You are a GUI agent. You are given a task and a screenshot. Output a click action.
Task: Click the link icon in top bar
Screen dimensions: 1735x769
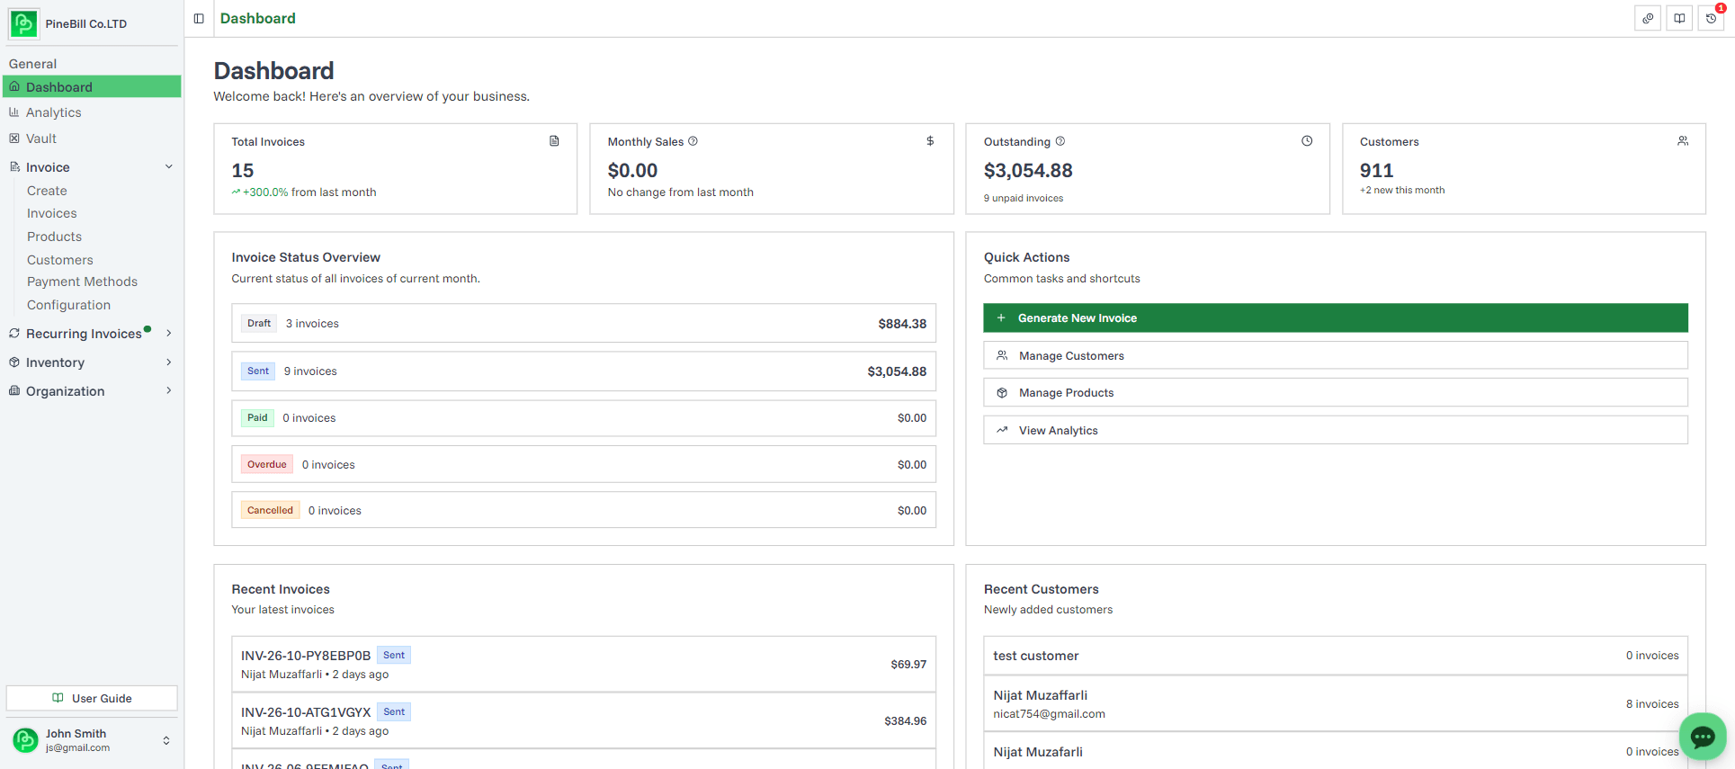pos(1648,18)
